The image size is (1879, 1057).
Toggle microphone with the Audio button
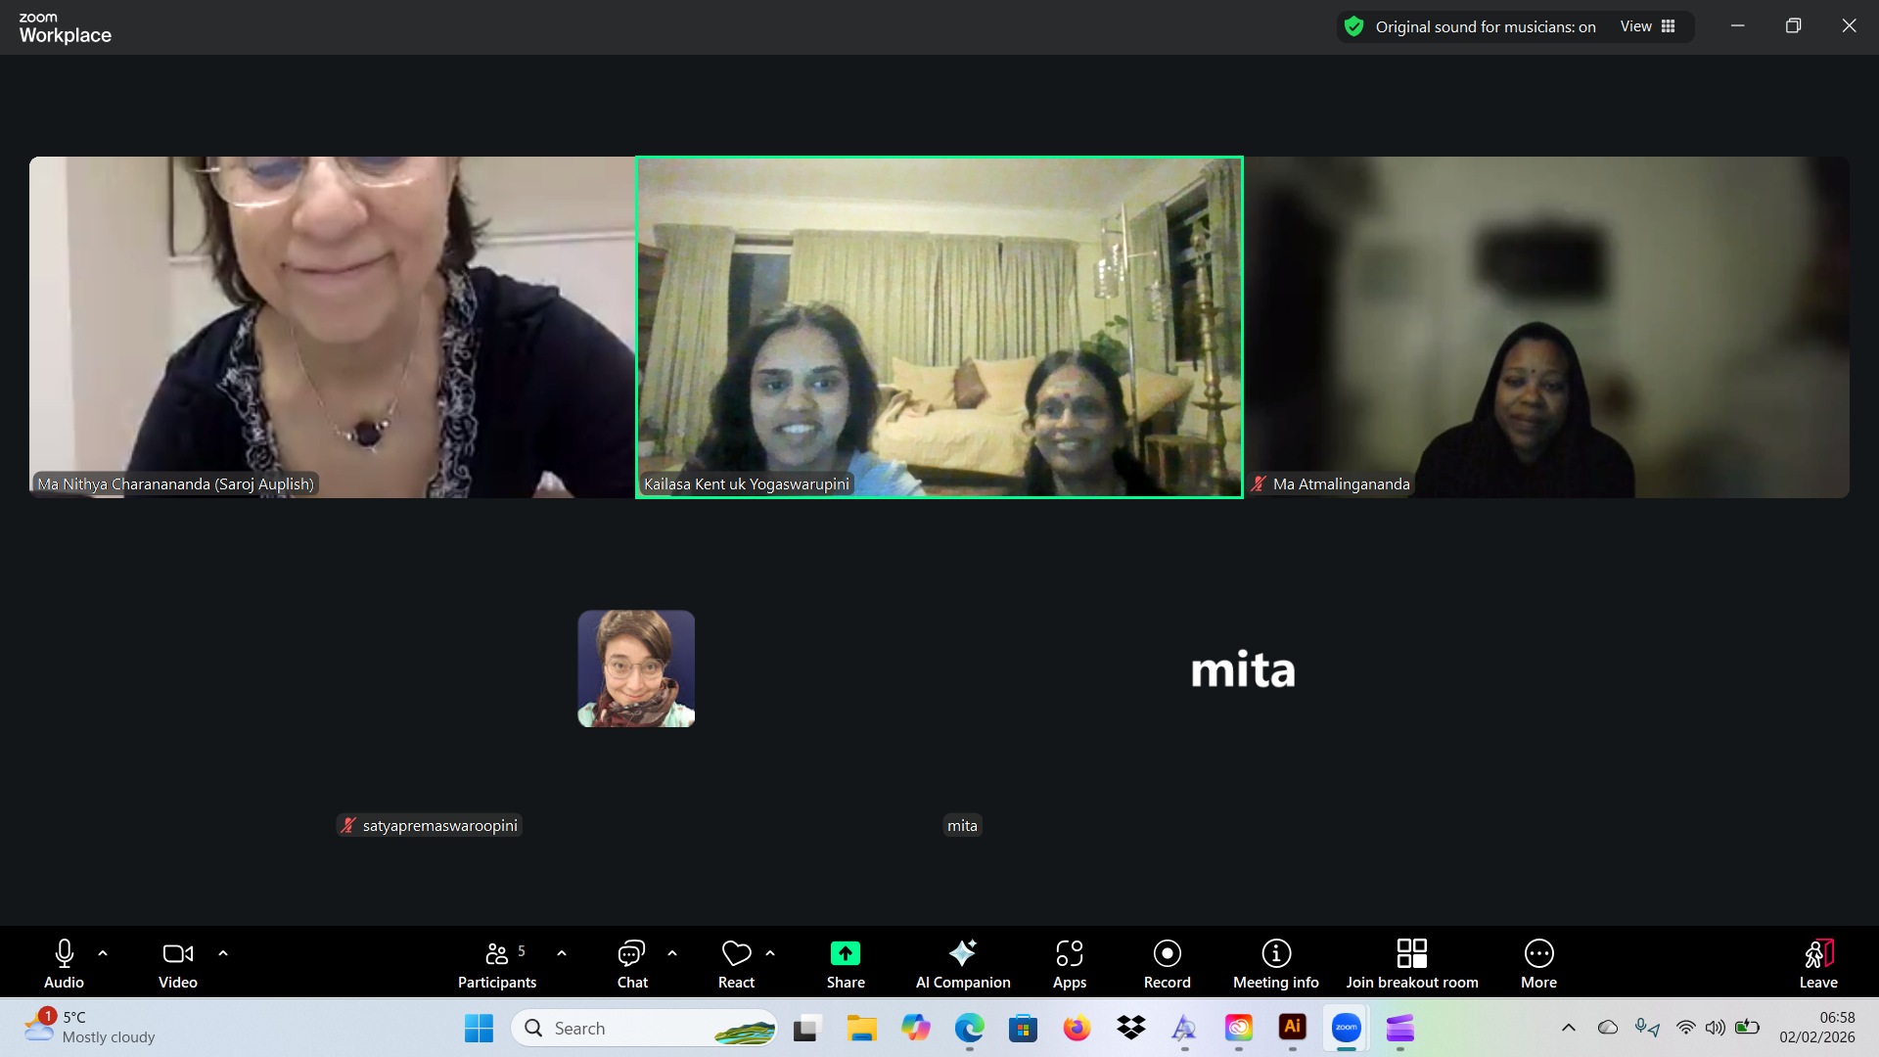[65, 953]
